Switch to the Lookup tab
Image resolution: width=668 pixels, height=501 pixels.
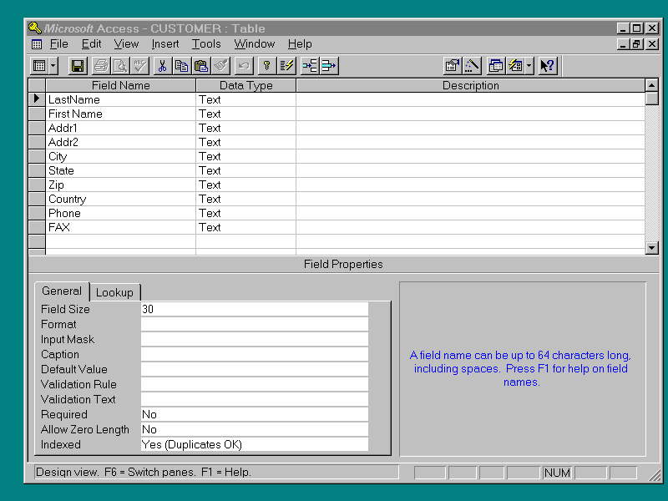pyautogui.click(x=114, y=292)
